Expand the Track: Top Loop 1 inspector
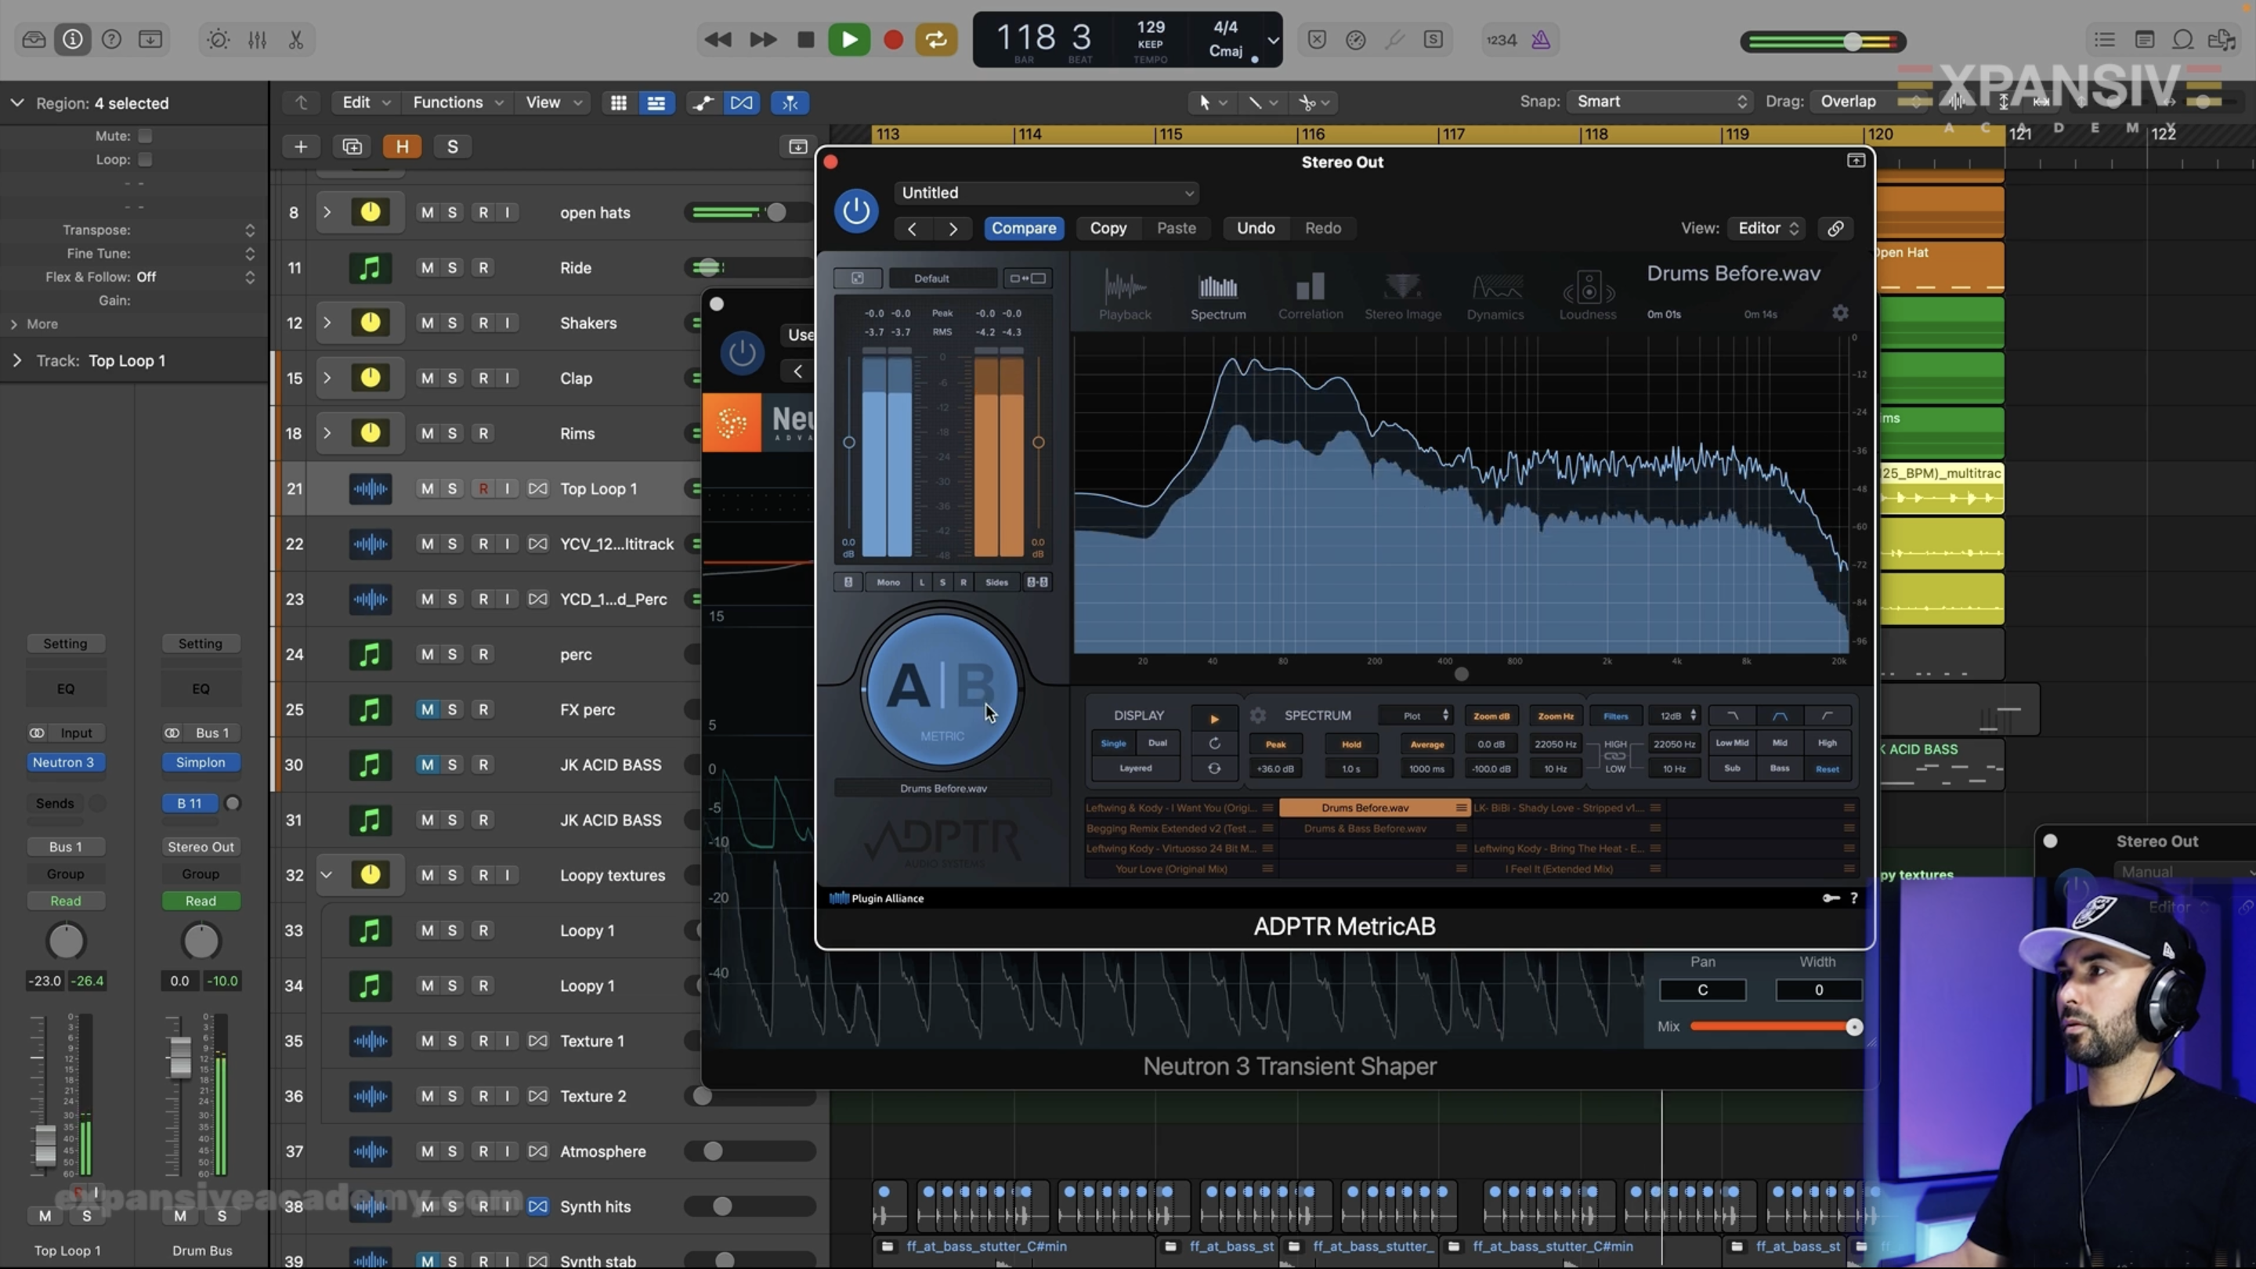2256x1269 pixels. pos(16,361)
